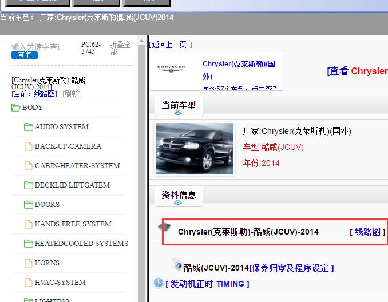The image size is (388, 302).
Task: Click the book icon beside Chrysler-酷威 row
Action: (164, 227)
